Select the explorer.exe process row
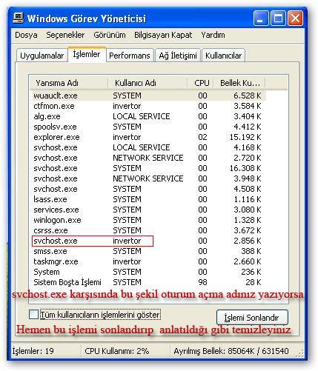Screen dimensions: 318x371 point(148,137)
